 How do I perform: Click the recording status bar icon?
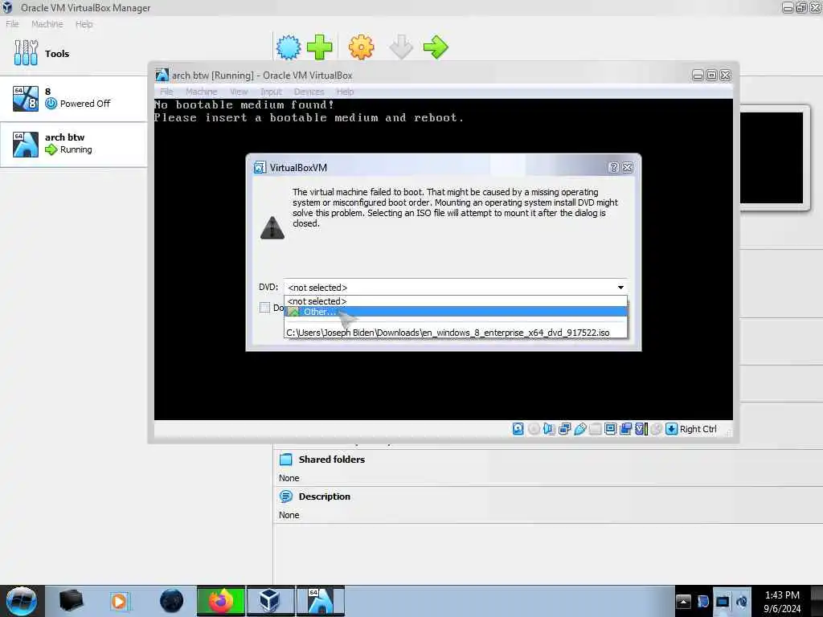coord(625,429)
